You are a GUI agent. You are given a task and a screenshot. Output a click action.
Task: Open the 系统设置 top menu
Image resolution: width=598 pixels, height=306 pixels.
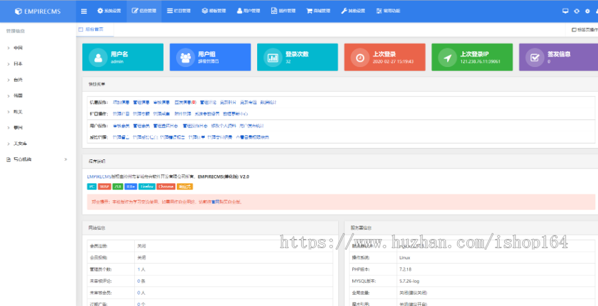point(109,11)
